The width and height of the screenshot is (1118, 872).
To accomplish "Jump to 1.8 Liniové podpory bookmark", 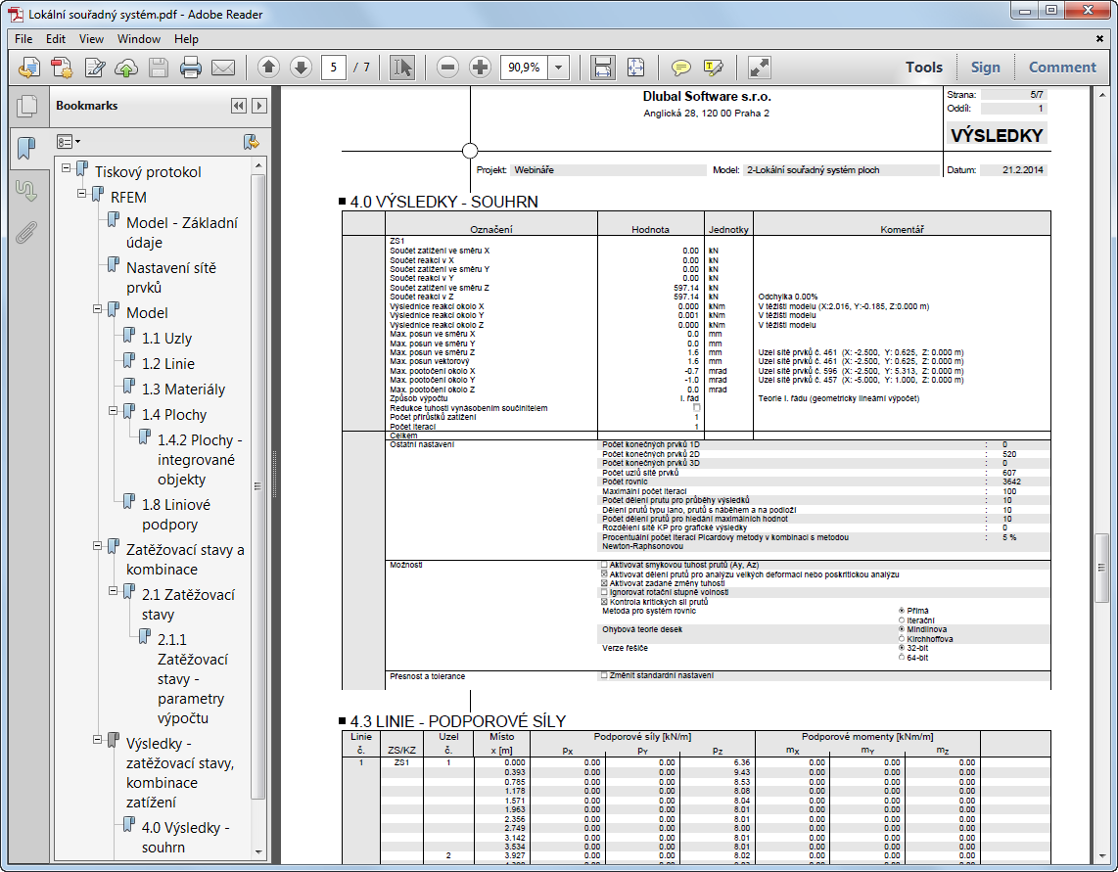I will tap(176, 514).
